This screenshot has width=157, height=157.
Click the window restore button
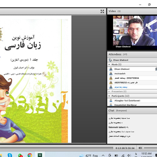pos(149,4)
